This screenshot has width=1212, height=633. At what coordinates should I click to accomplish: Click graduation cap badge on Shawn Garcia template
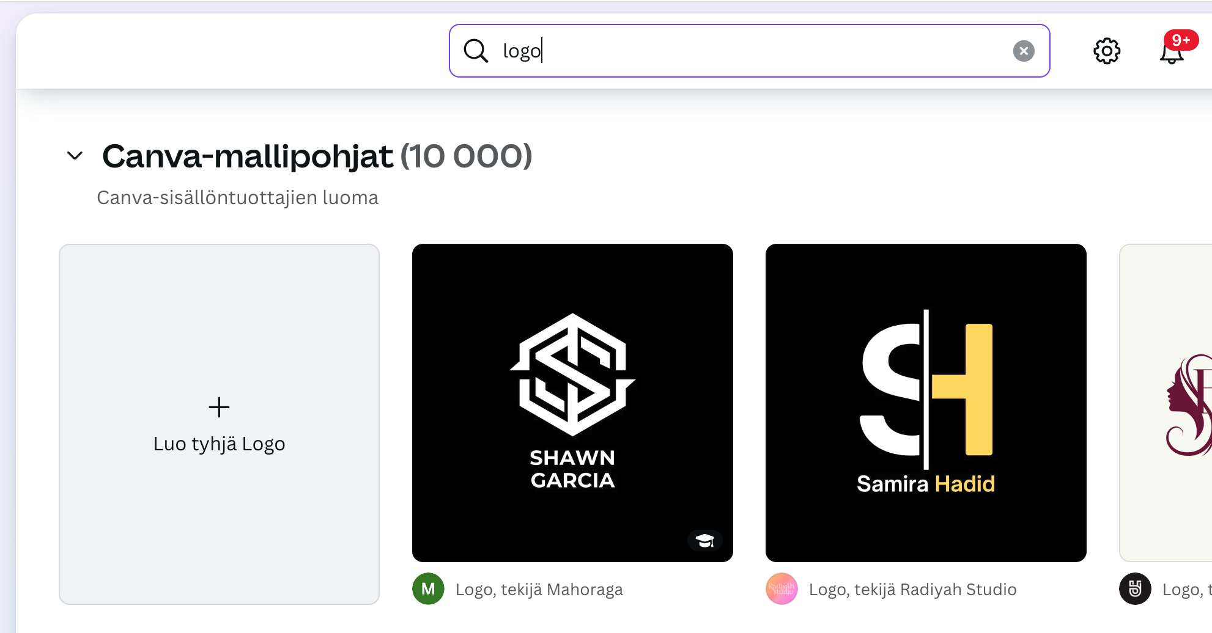[704, 540]
